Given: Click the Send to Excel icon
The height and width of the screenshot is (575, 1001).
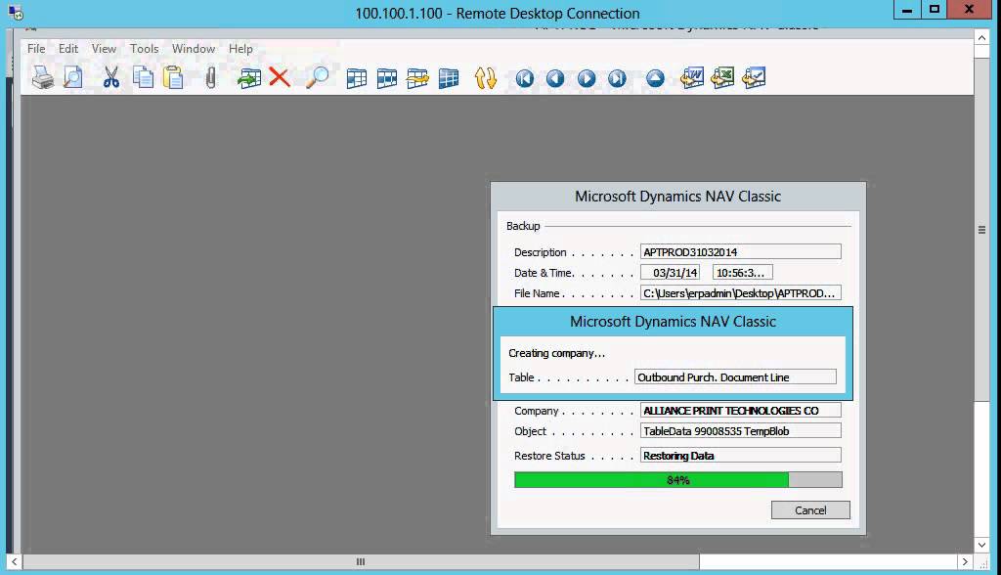Looking at the screenshot, I should coord(722,78).
